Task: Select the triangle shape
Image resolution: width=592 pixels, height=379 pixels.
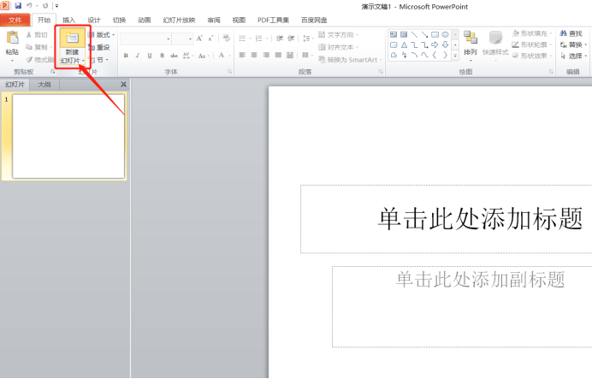Action: click(404, 45)
